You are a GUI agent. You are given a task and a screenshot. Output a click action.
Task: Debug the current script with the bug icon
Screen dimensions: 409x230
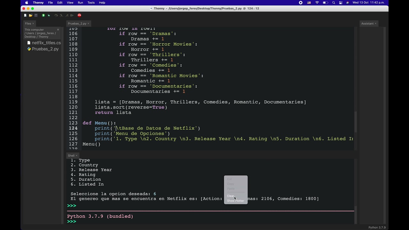coord(49,15)
